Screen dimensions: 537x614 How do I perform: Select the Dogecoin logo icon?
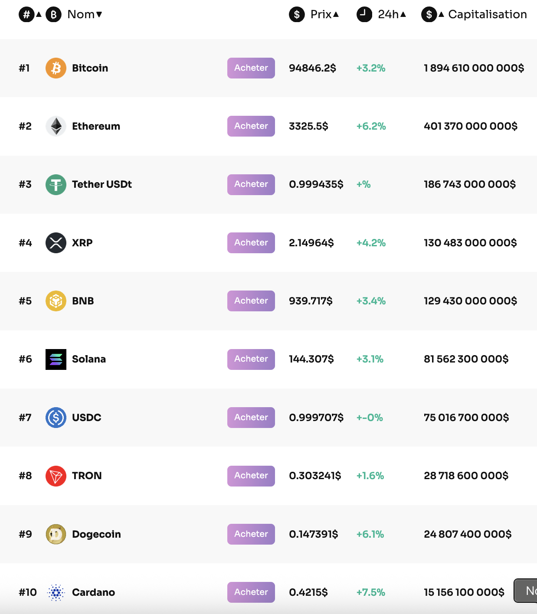tap(56, 534)
